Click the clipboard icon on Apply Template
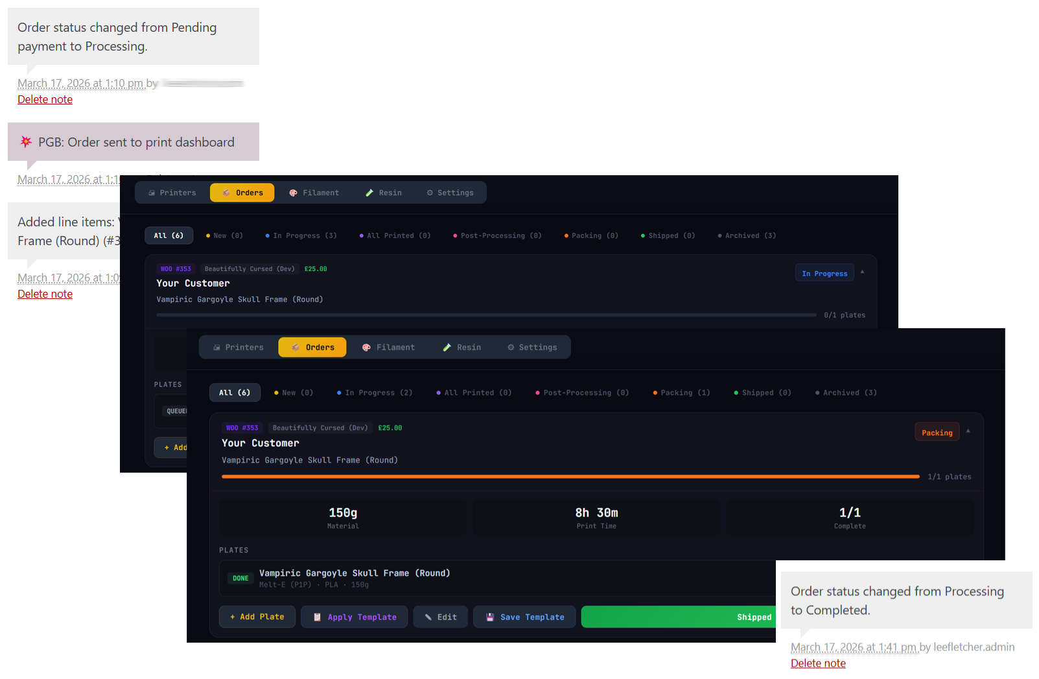 [317, 617]
